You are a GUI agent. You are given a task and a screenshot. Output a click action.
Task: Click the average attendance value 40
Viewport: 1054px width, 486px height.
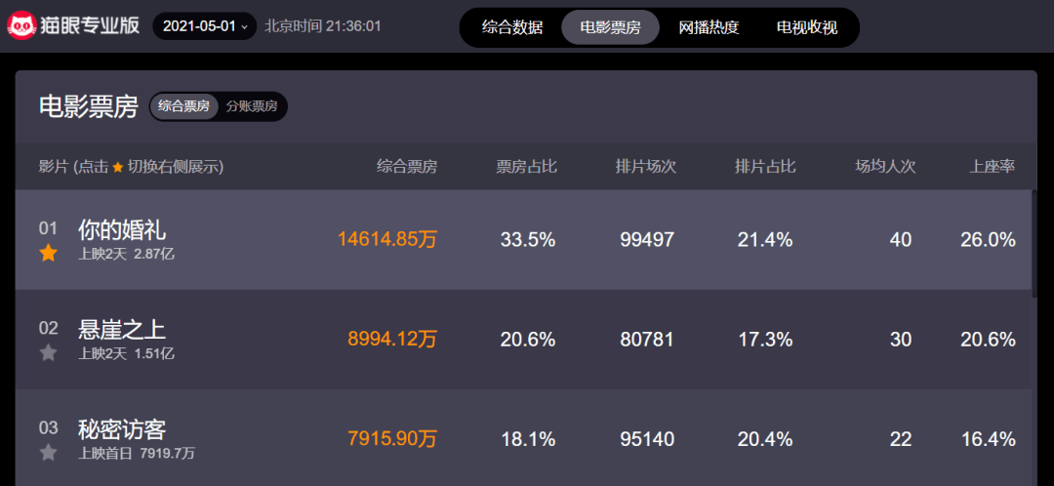(x=901, y=239)
